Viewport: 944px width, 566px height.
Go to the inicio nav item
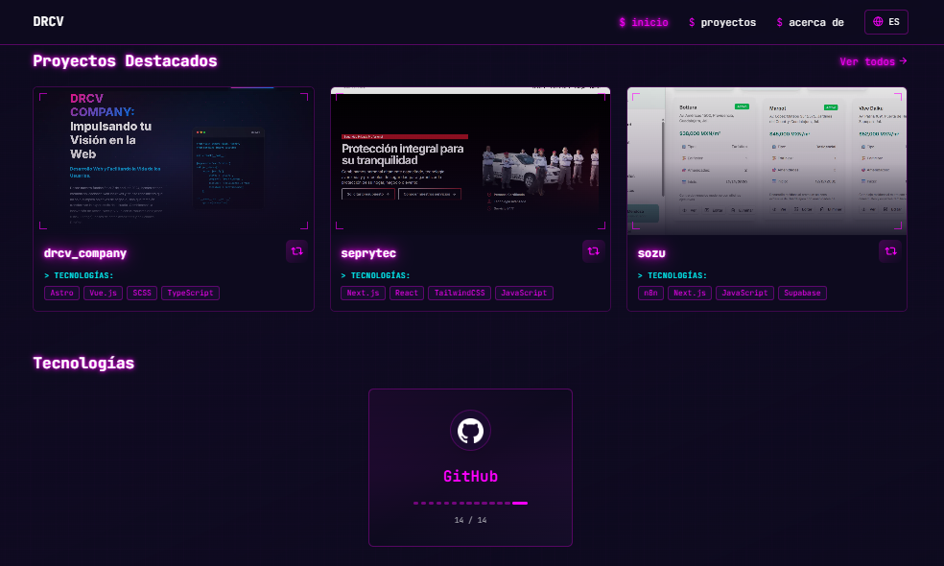coord(643,22)
